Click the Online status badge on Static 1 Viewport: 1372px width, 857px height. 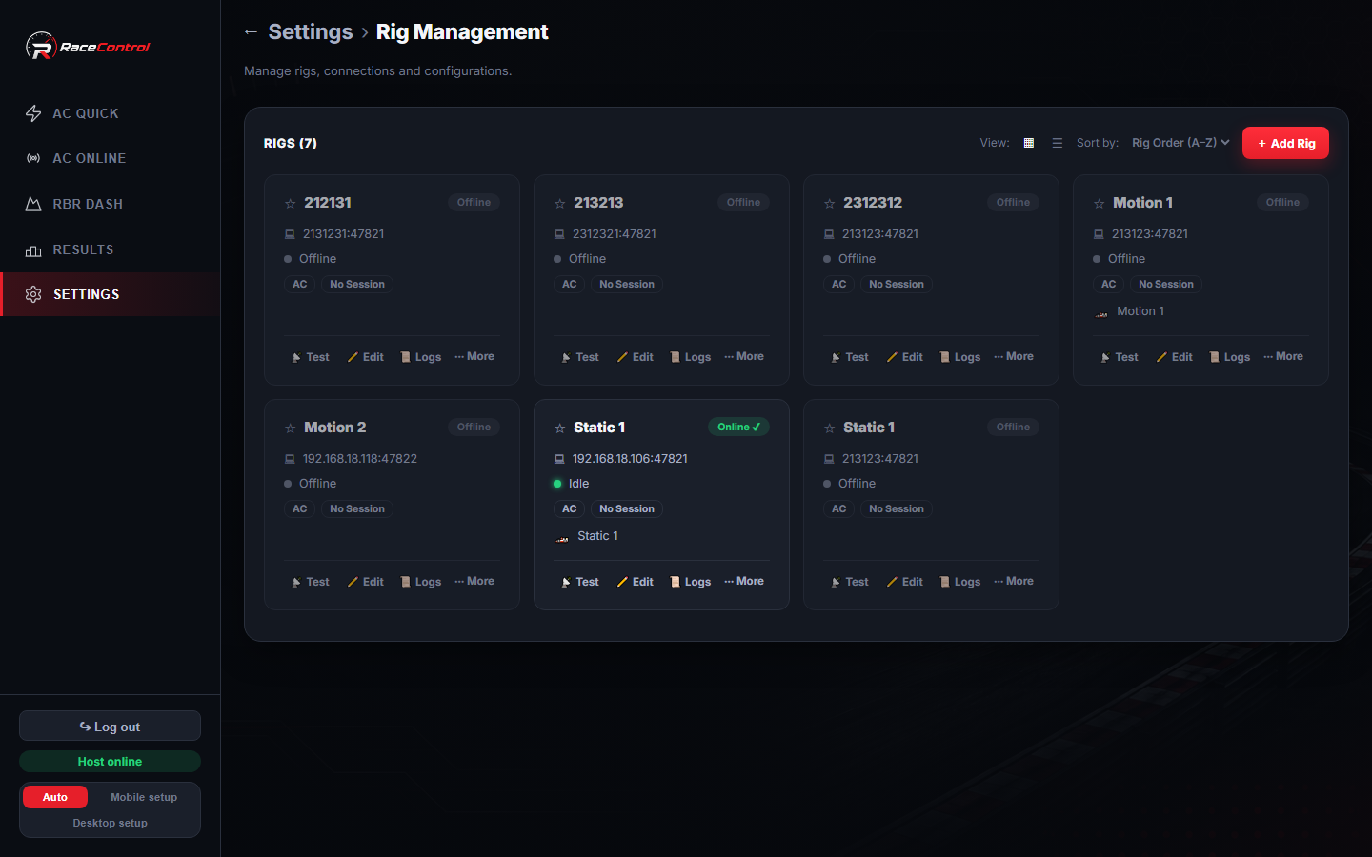pyautogui.click(x=738, y=428)
